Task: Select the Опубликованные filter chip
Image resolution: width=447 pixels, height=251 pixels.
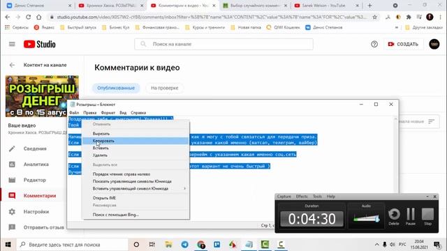Action: click(x=116, y=88)
